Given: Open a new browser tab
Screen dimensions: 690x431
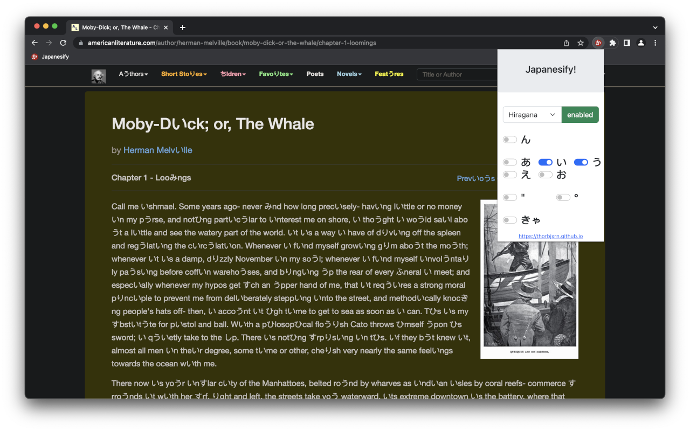Looking at the screenshot, I should (x=183, y=27).
